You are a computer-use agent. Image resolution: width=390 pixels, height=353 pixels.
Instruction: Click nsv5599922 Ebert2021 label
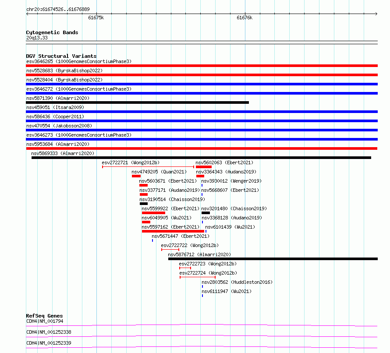click(170, 208)
